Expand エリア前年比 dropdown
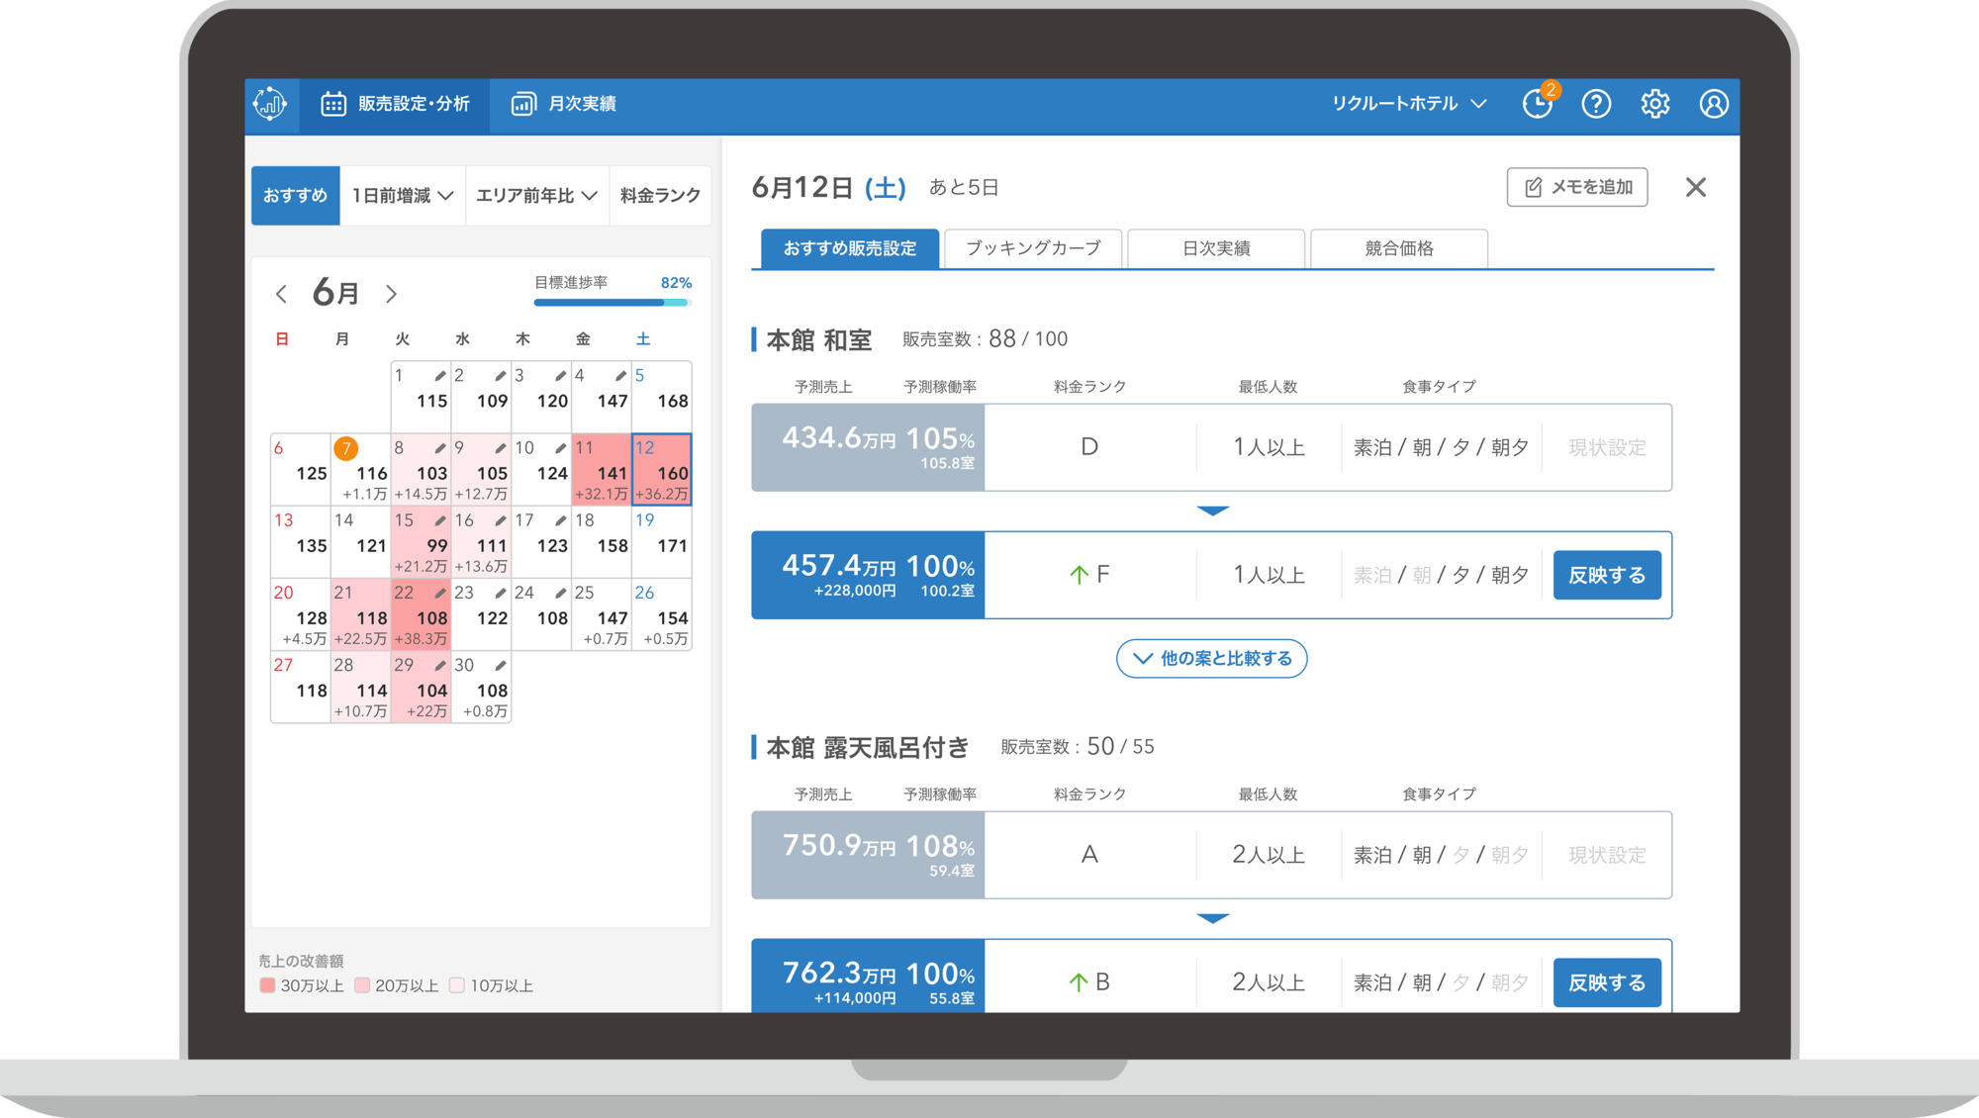Viewport: 1979px width, 1118px height. [536, 196]
